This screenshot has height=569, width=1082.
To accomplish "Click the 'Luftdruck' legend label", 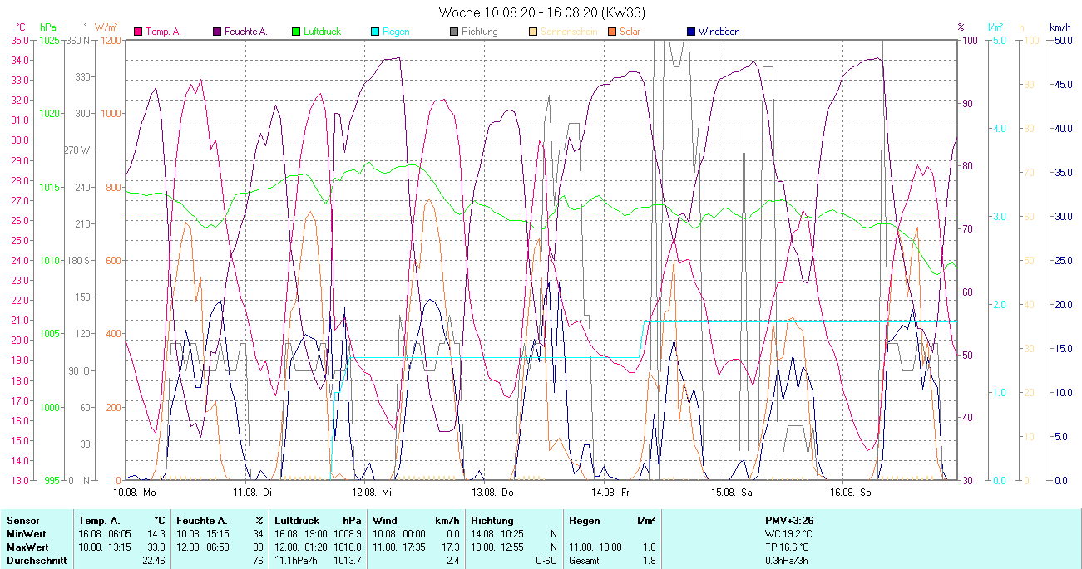I will (324, 32).
